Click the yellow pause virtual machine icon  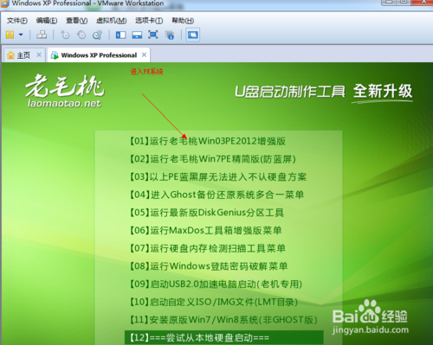(x=10, y=35)
